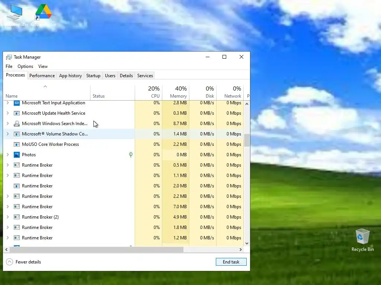This screenshot has width=381, height=285.
Task: Select the Microsoft Text Input Application icon
Action: [16, 103]
